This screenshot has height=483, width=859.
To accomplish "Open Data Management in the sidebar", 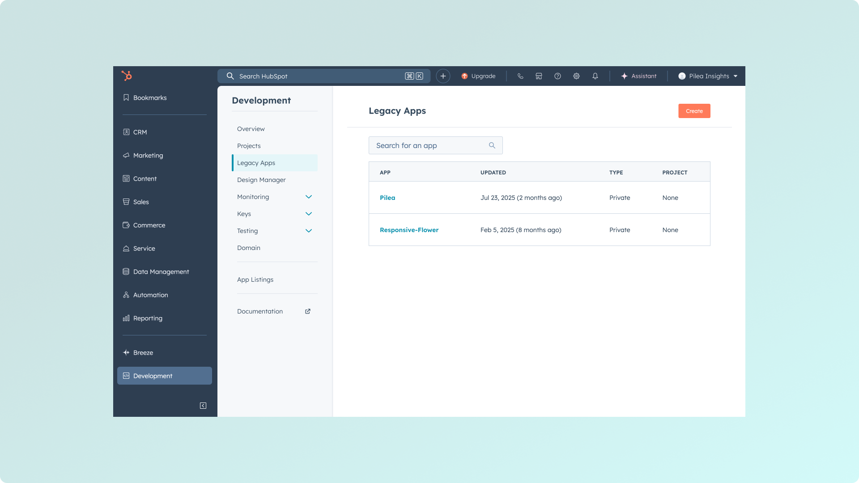I will pyautogui.click(x=161, y=271).
